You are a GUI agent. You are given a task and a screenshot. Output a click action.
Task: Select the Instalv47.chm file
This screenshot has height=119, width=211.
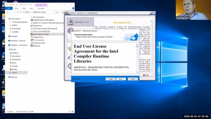(x=38, y=37)
